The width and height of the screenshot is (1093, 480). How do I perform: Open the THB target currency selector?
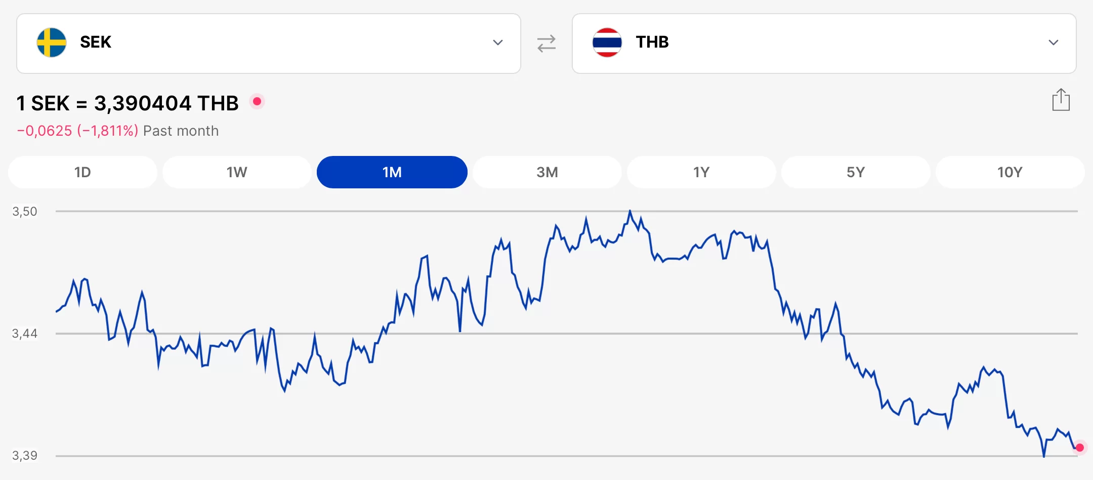(824, 44)
